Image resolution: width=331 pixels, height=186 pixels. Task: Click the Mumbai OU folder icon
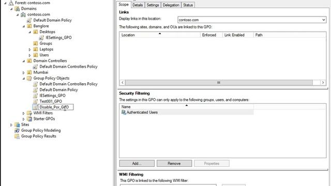point(29,72)
